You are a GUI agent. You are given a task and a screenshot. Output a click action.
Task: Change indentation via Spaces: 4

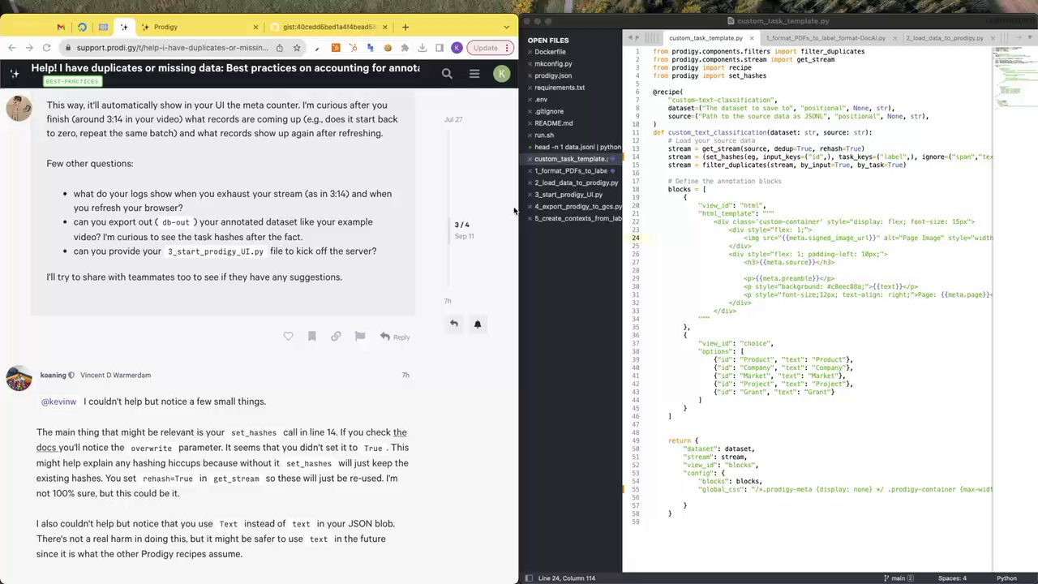point(952,578)
